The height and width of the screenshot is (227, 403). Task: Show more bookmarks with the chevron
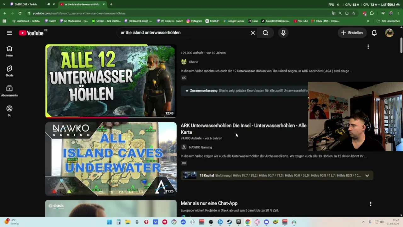pos(368,21)
